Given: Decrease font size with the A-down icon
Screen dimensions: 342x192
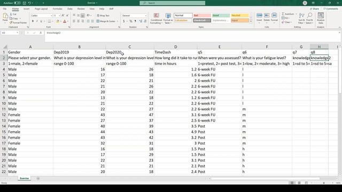Looking at the screenshot, I should 67,15.
